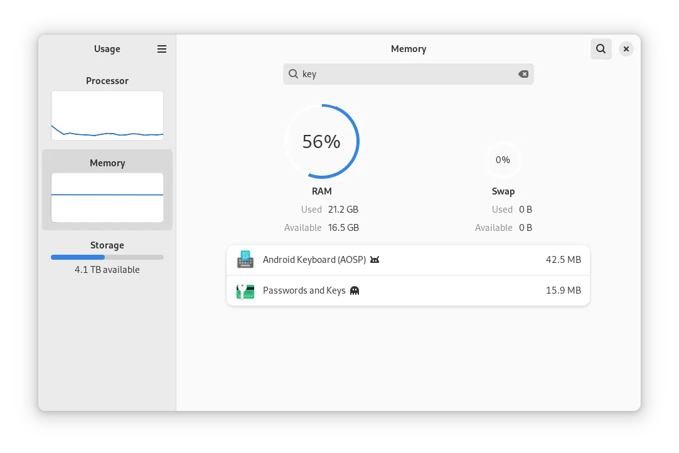Click the magnifier icon inside the search field

tap(293, 74)
